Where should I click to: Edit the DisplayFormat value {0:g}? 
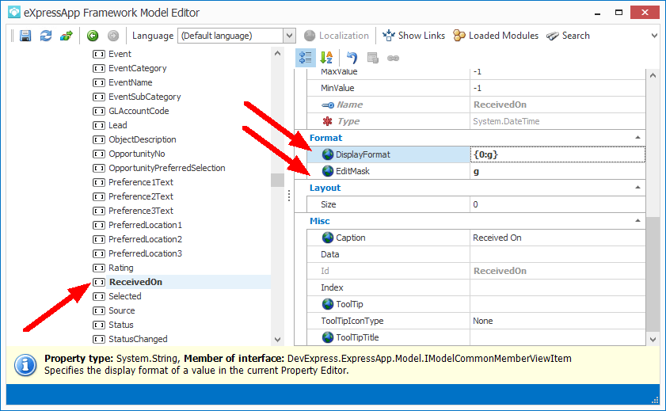tap(558, 154)
